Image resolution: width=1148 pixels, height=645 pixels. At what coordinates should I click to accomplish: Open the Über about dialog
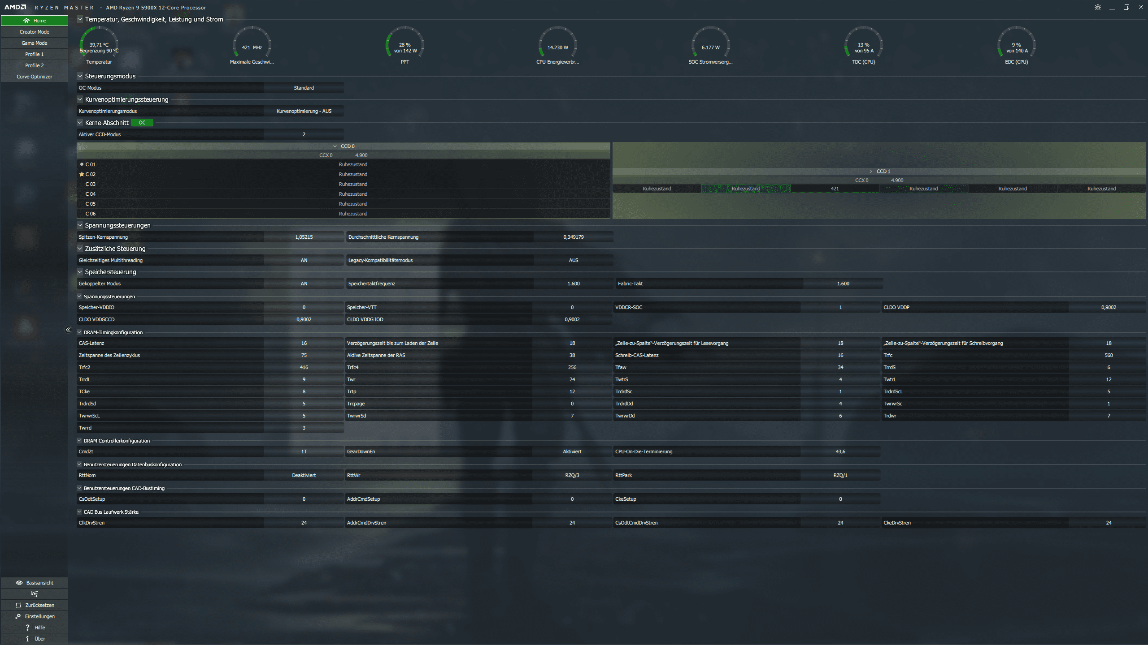point(35,639)
